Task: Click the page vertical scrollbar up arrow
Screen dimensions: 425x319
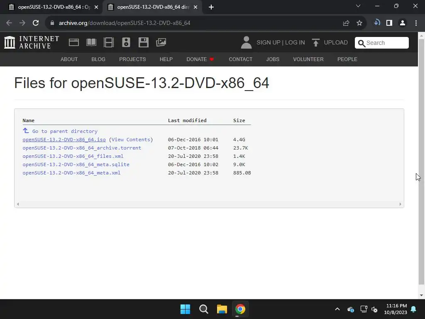Action: pos(421,36)
